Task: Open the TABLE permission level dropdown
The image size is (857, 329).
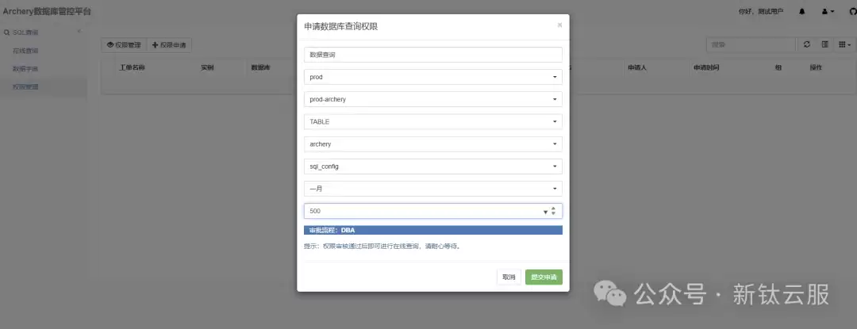Action: point(433,121)
